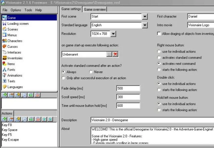Click green paste icon in object toolbar above Actions
The image size is (214, 148).
pyautogui.click(x=31, y=95)
